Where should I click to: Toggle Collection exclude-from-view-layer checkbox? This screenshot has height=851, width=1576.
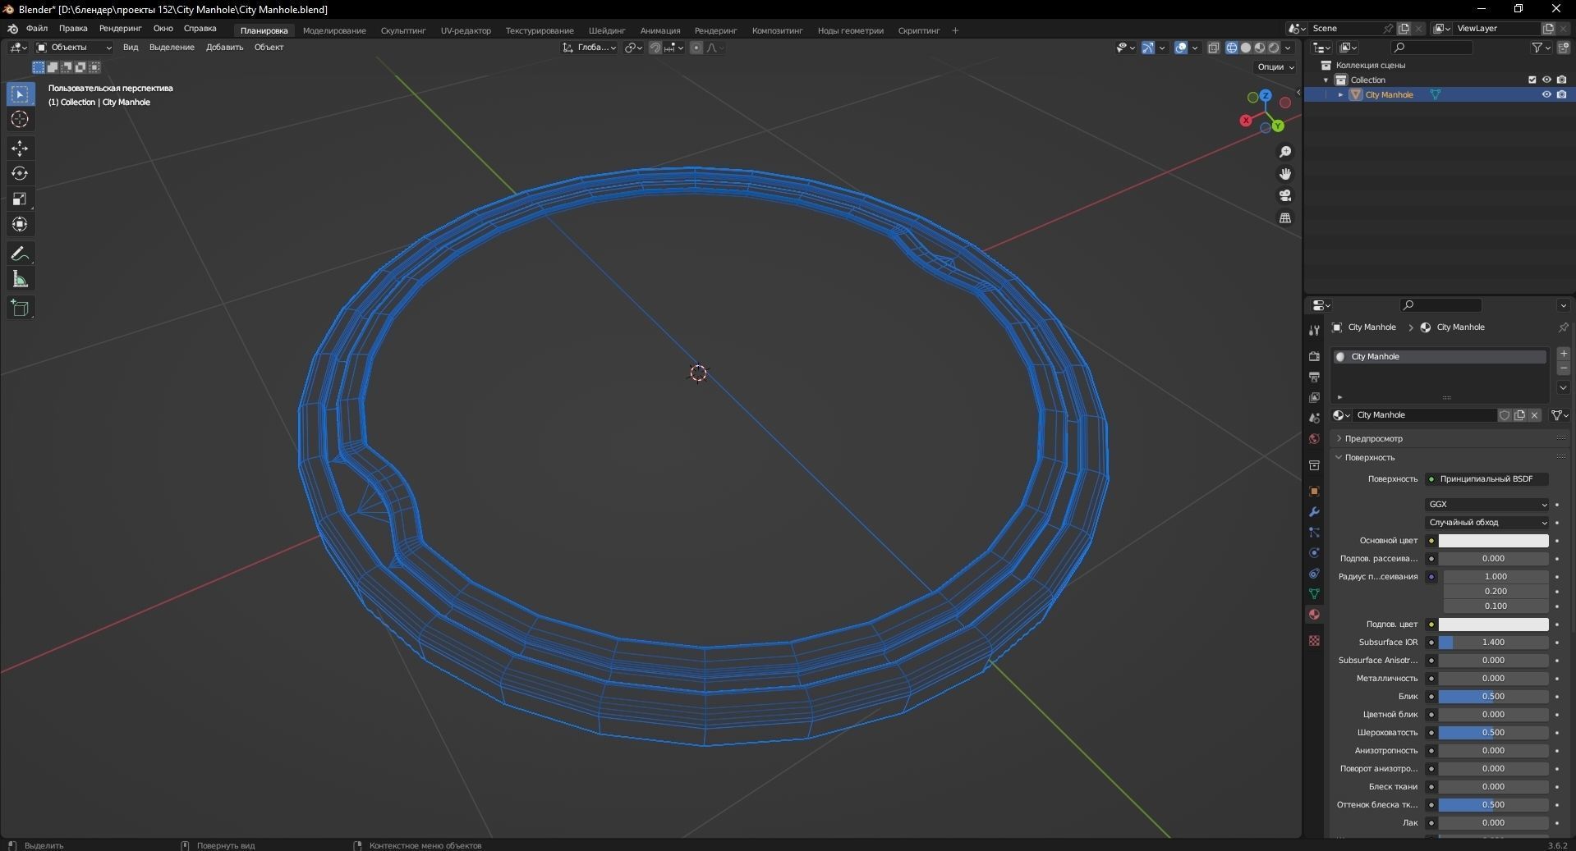point(1532,80)
